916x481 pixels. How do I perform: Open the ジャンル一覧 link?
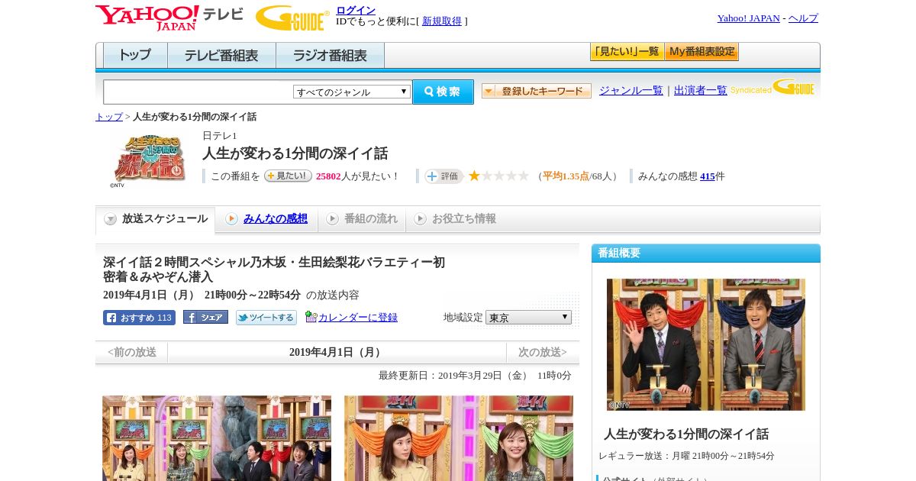pyautogui.click(x=631, y=90)
